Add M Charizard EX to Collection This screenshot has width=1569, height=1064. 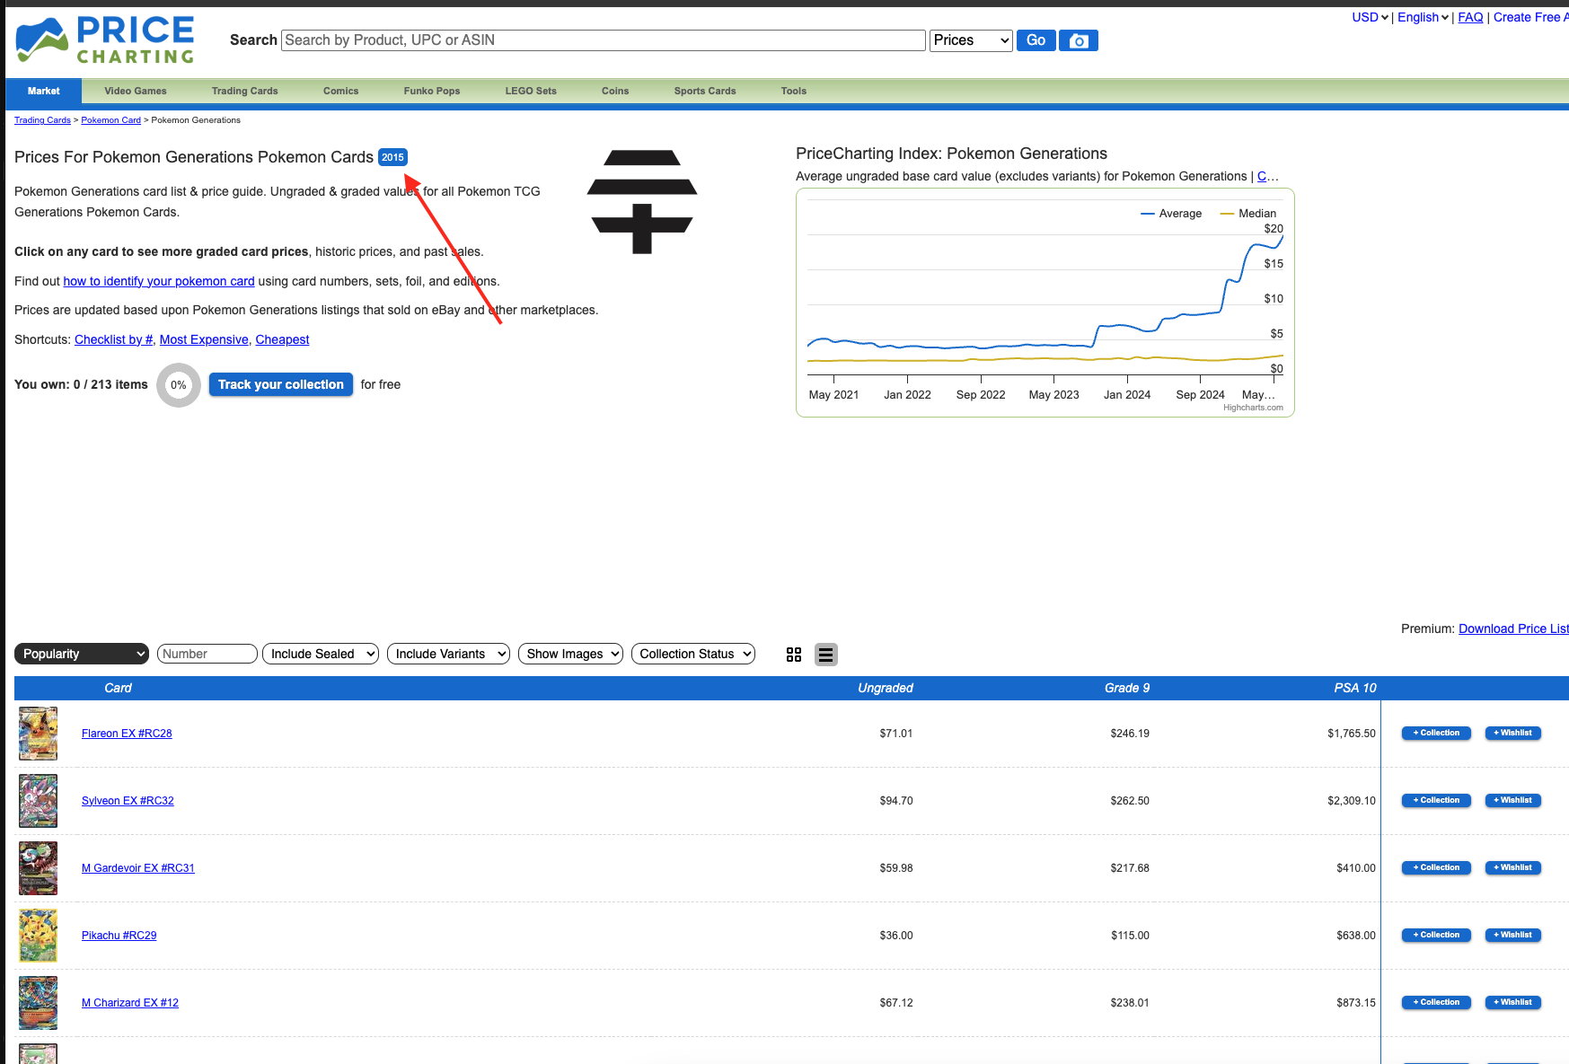pyautogui.click(x=1436, y=1002)
